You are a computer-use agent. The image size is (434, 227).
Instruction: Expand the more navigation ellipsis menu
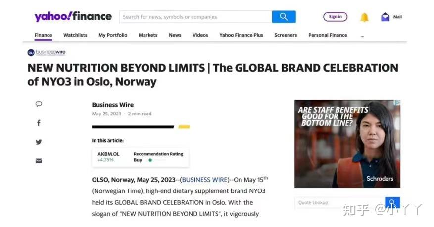[x=362, y=35]
